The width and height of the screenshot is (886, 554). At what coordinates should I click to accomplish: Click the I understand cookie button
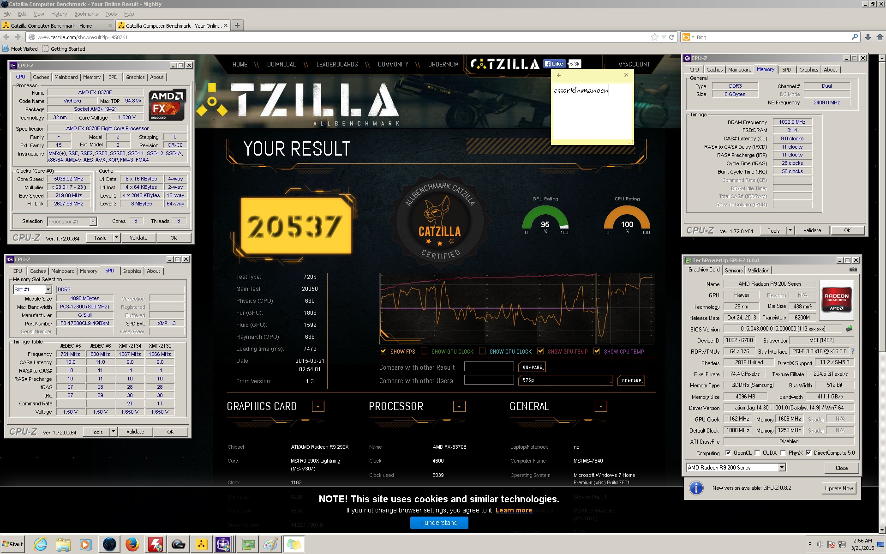pos(439,523)
